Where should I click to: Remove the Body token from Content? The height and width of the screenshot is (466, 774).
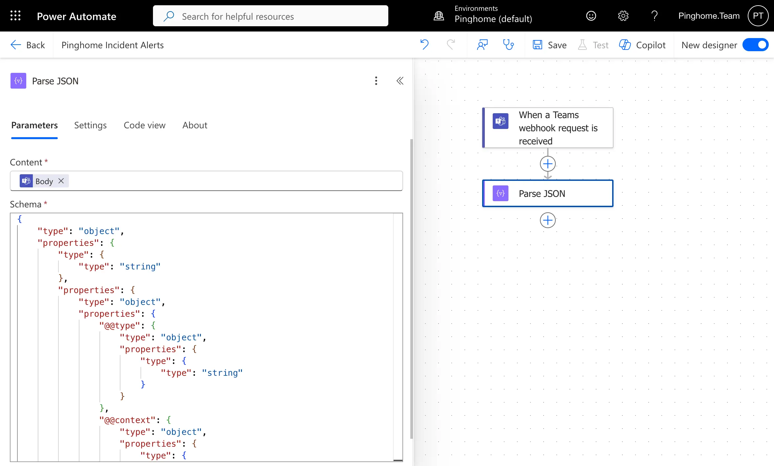(61, 181)
